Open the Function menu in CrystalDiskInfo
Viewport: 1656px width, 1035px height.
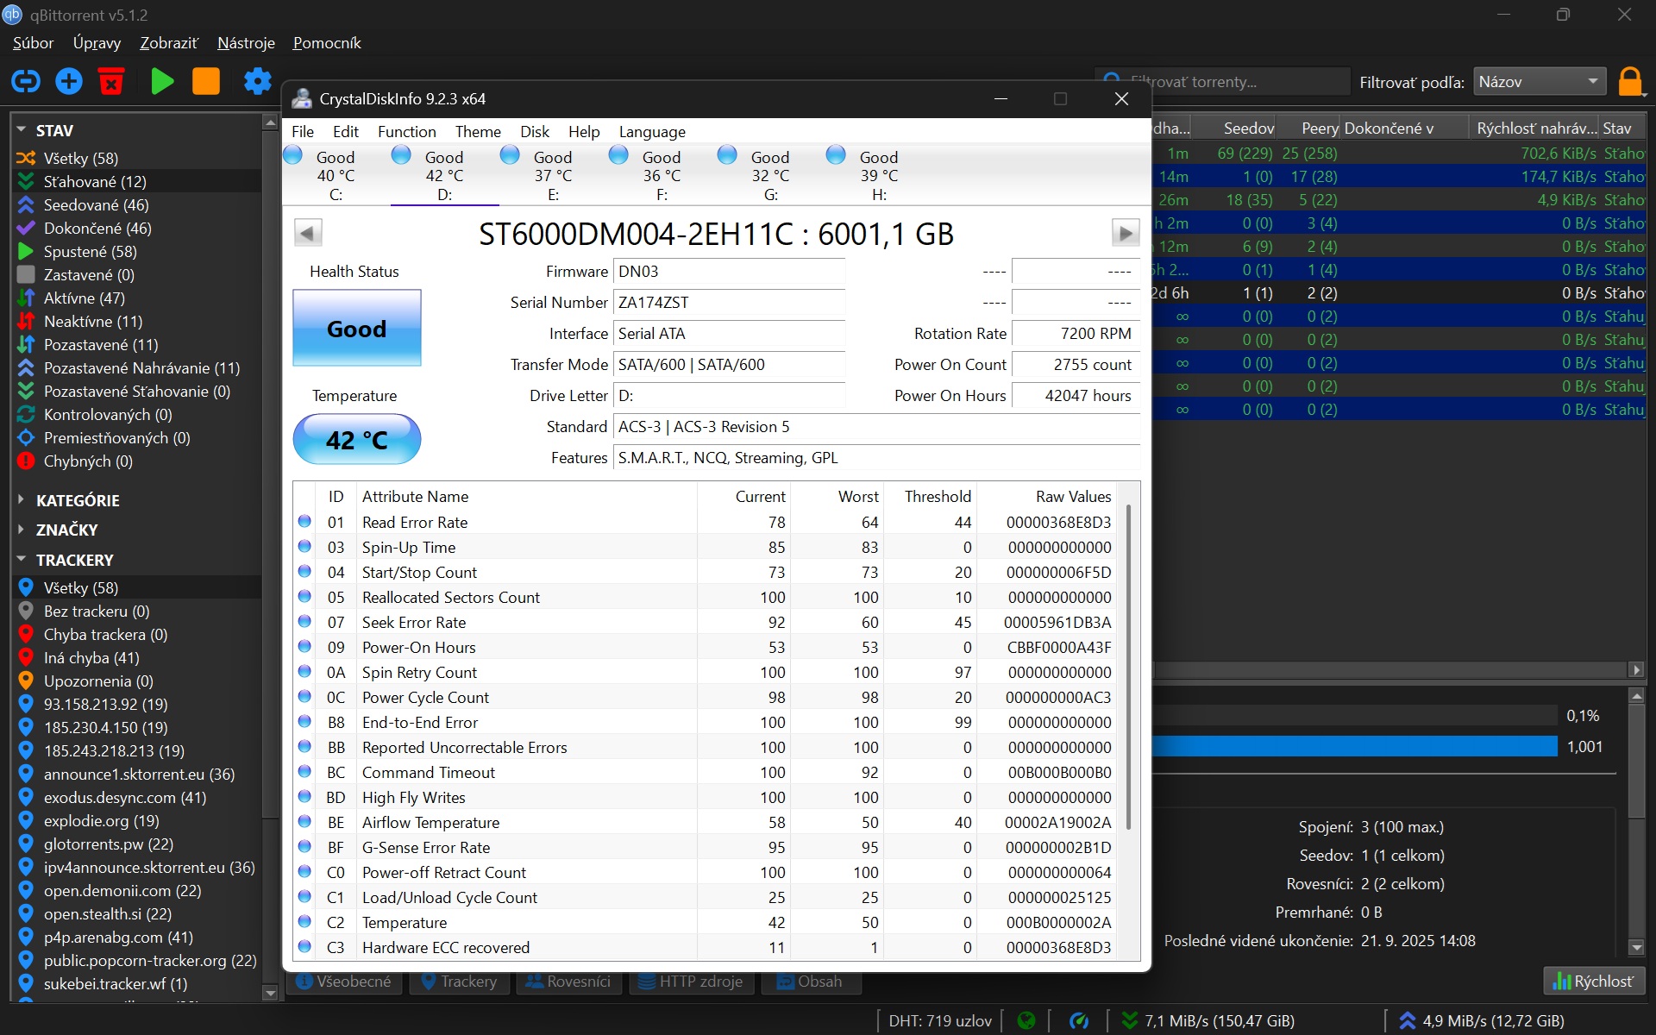[x=406, y=132]
